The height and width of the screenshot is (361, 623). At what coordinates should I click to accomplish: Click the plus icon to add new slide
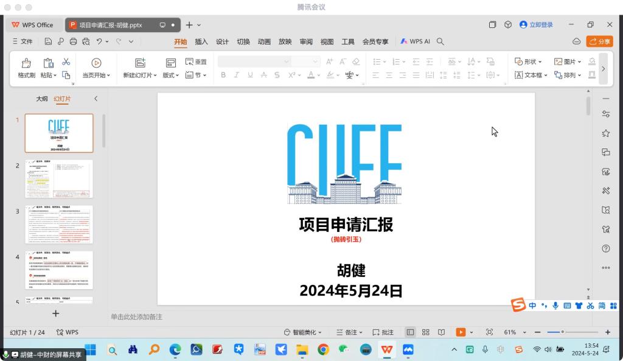click(55, 314)
